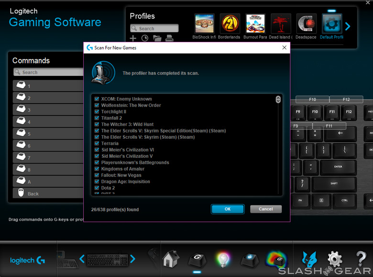373x277 pixels.
Task: Open the input heat map icon
Action: [276, 259]
